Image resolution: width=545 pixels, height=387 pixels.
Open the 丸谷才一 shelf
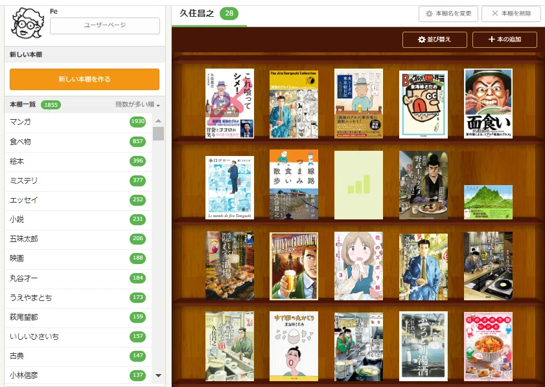(x=78, y=278)
